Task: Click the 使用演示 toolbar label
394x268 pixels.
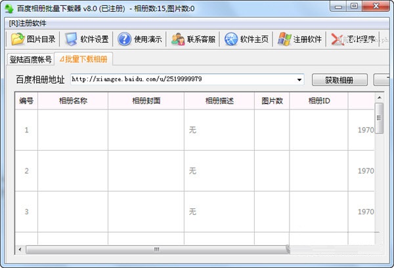Action: click(x=148, y=39)
